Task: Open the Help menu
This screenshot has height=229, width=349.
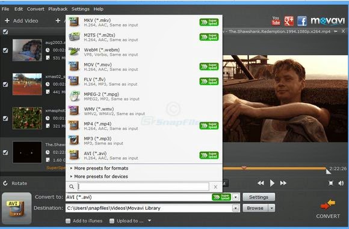Action: point(98,9)
